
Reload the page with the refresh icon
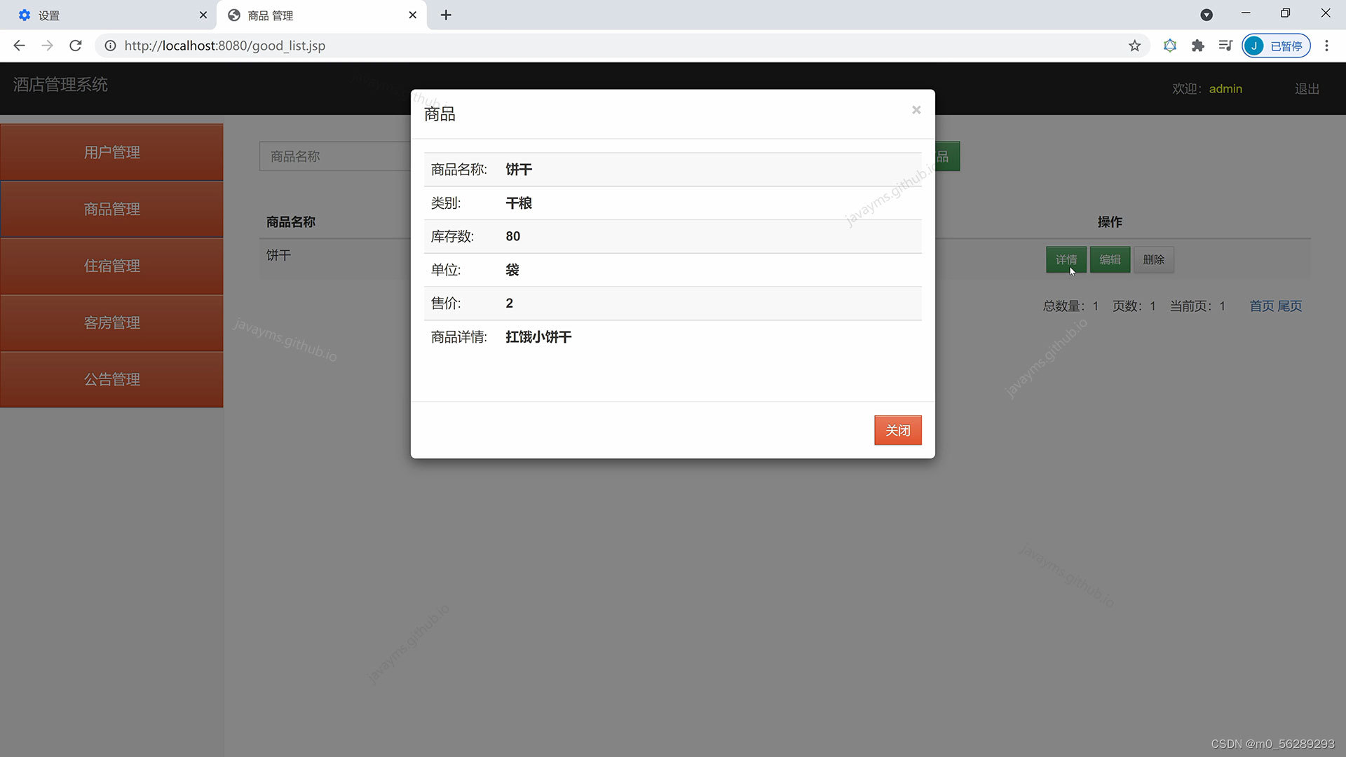[76, 46]
